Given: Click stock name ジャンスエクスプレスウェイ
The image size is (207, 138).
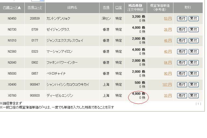Looking at the screenshot, I should [x=65, y=41].
